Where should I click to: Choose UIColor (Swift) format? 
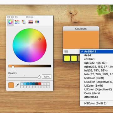coord(97,86)
